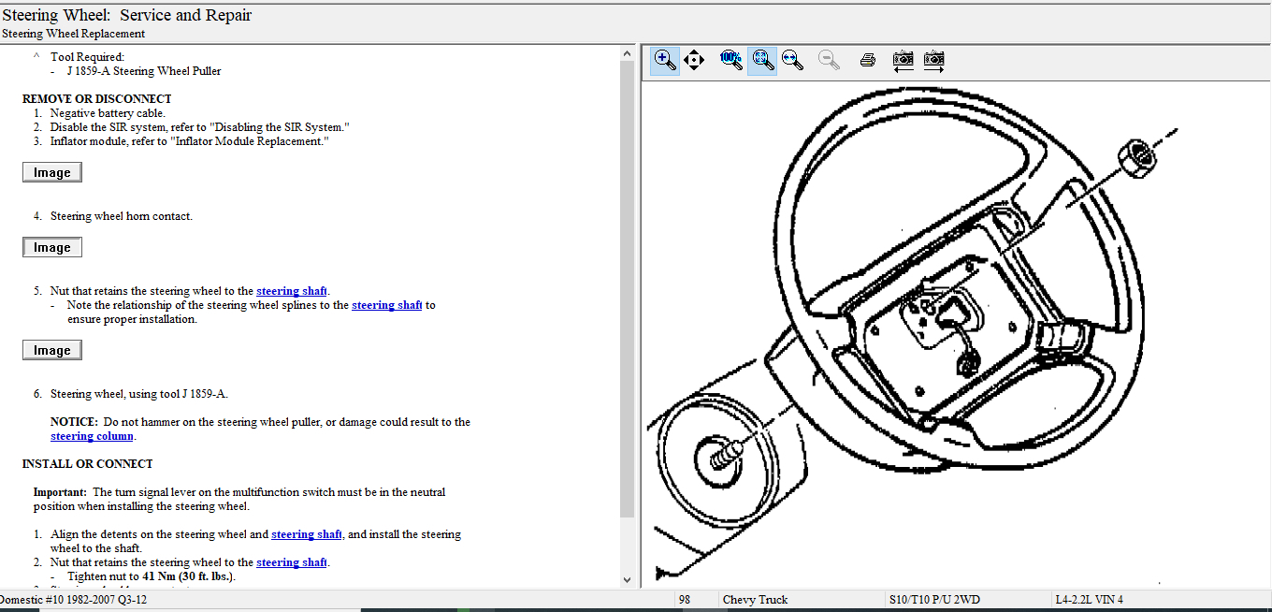
Task: Fit the diagram to width
Action: 793,60
